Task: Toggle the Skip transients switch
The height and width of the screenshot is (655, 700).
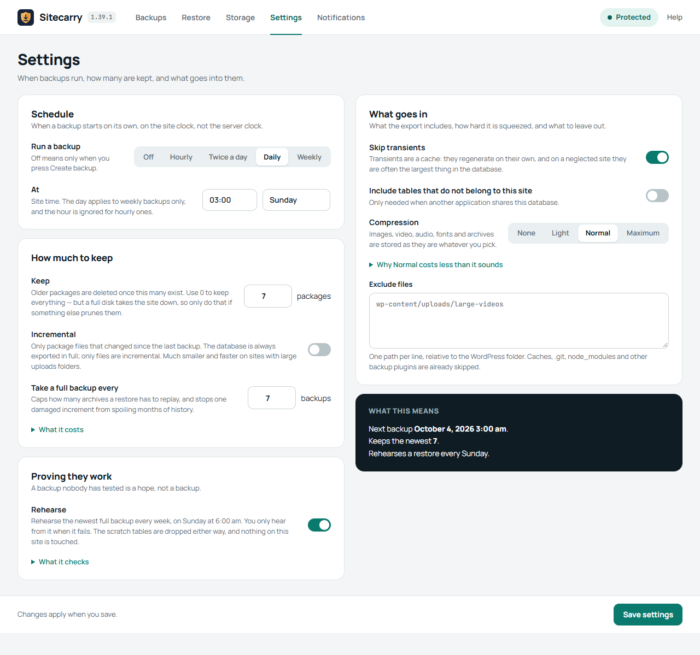Action: coord(657,157)
